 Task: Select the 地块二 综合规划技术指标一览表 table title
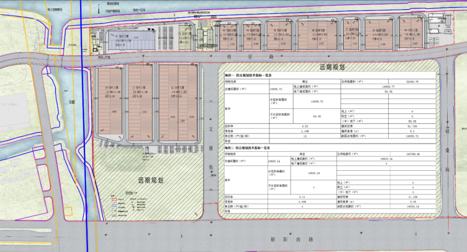click(247, 148)
